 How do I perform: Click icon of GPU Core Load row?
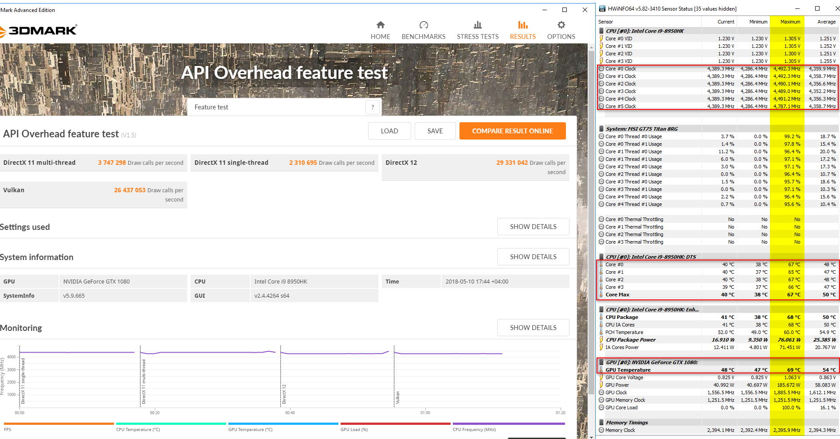pyautogui.click(x=601, y=408)
